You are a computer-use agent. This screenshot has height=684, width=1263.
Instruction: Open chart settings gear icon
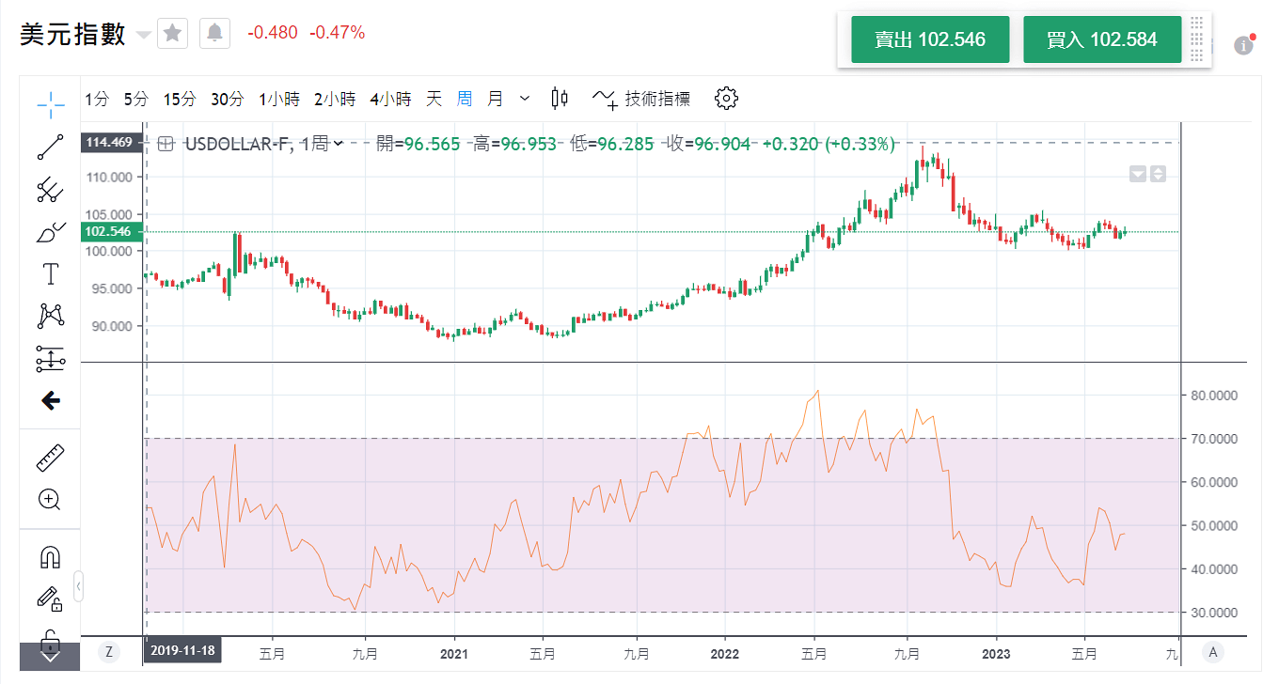pos(726,98)
